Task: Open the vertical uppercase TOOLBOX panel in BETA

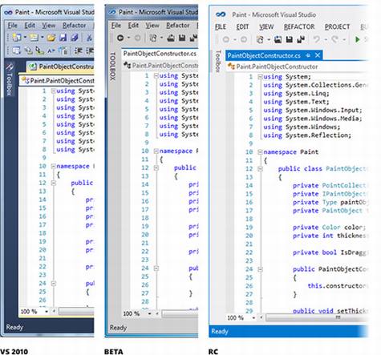Action: click(113, 66)
